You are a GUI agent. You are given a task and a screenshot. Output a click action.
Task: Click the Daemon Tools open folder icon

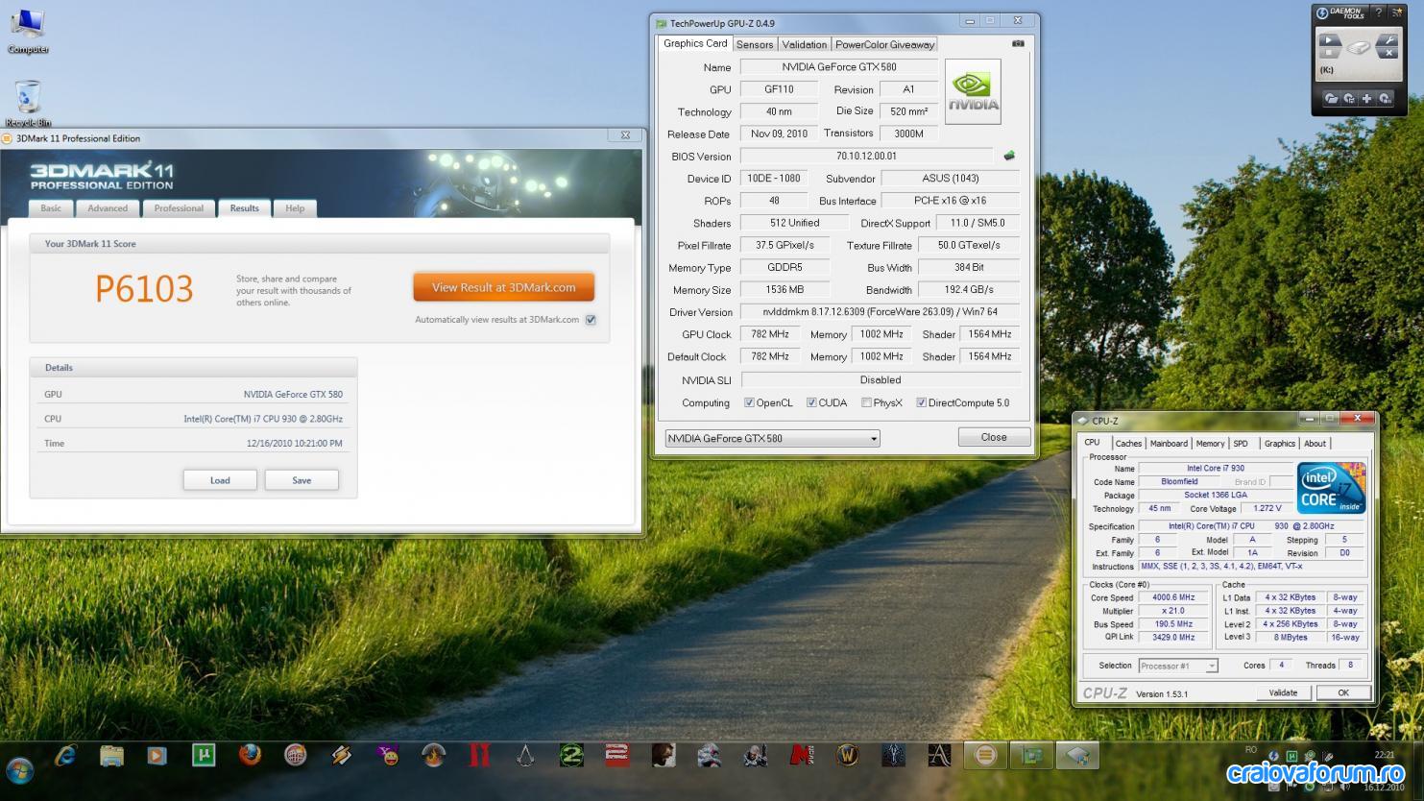(x=1331, y=98)
